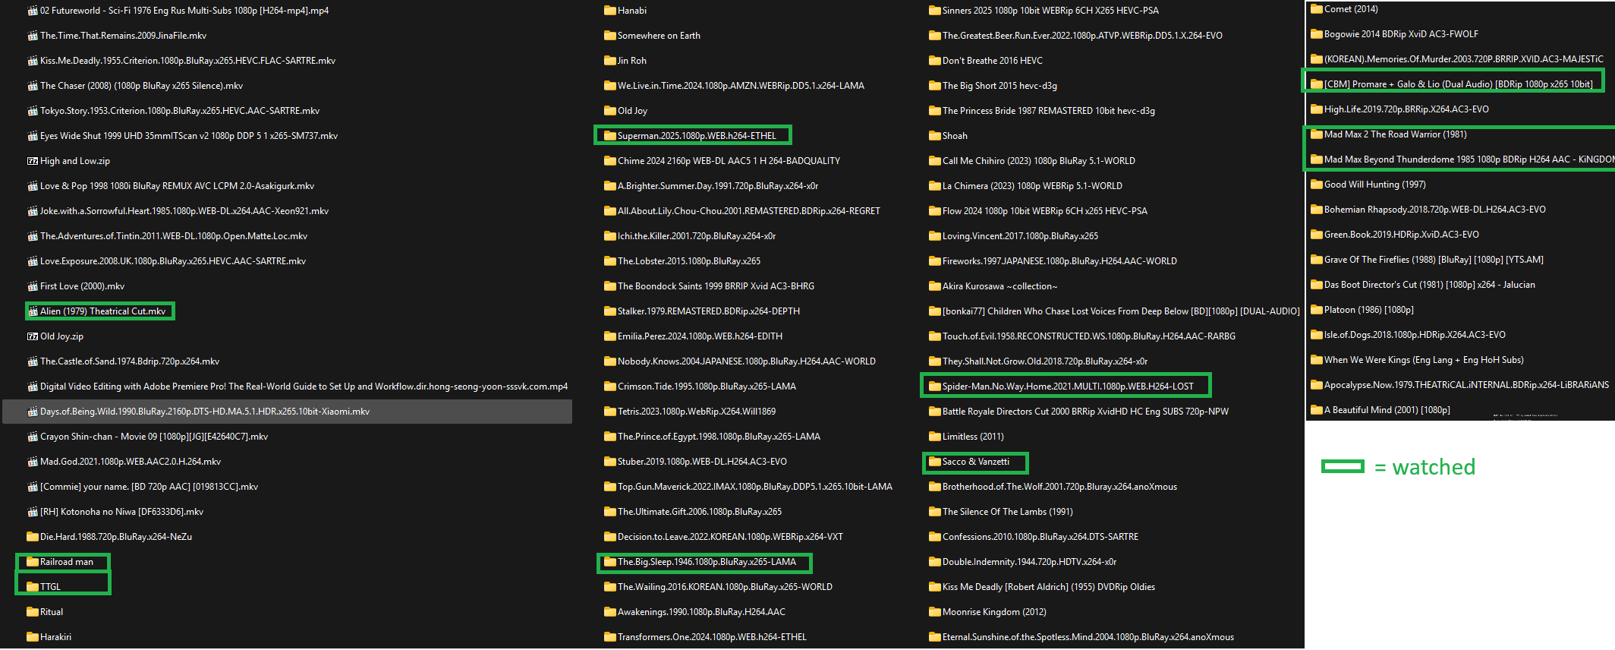The width and height of the screenshot is (1615, 650).
Task: Select Love.Exposure.2008.UK file name
Action: coord(173,261)
